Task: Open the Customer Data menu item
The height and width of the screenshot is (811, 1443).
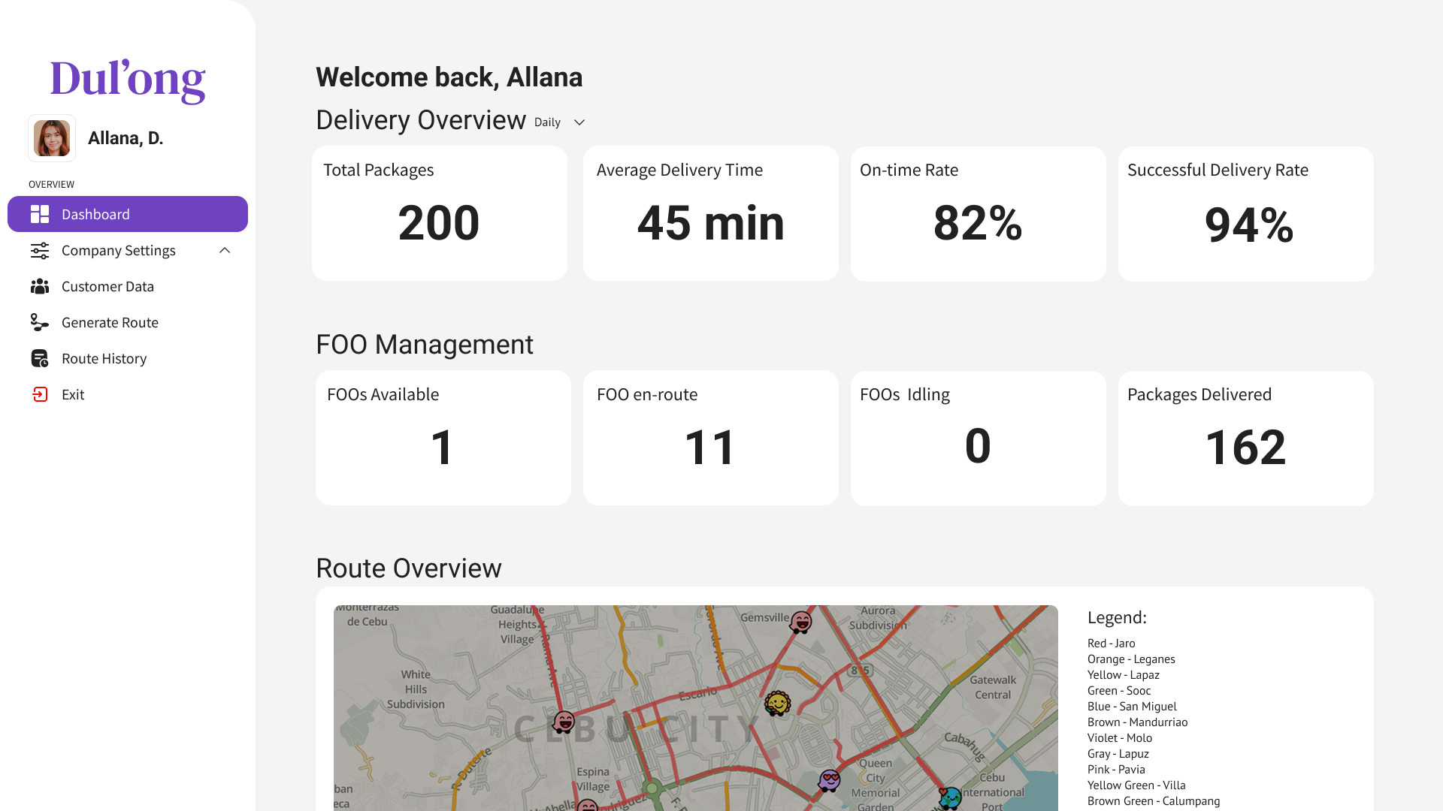Action: 107,287
